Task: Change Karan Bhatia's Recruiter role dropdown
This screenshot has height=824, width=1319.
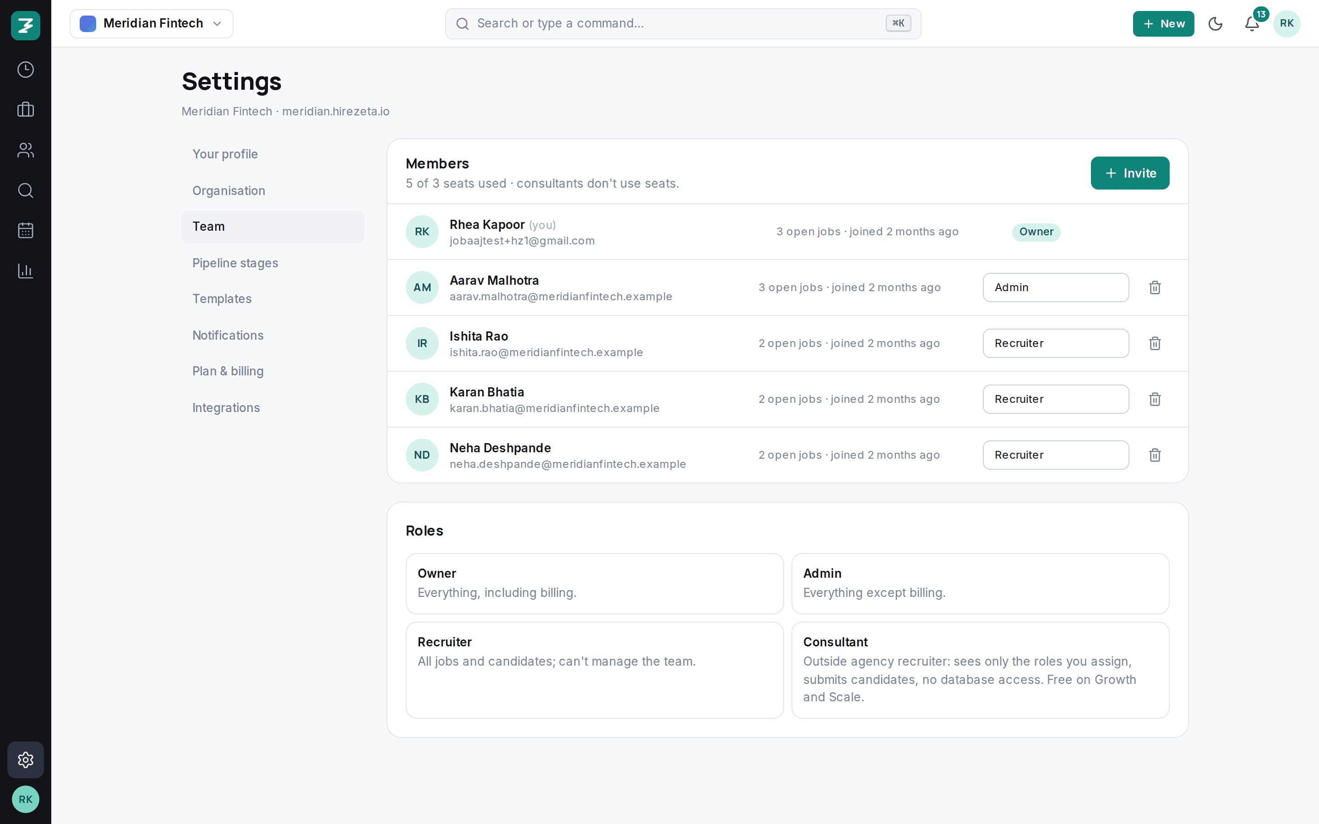Action: 1056,400
